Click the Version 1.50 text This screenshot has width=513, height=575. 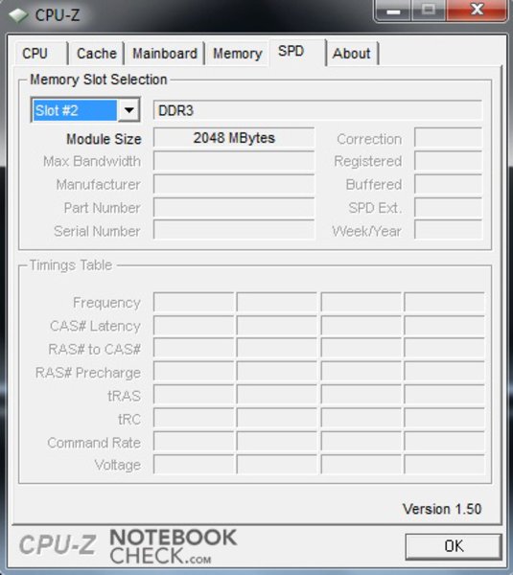(442, 509)
